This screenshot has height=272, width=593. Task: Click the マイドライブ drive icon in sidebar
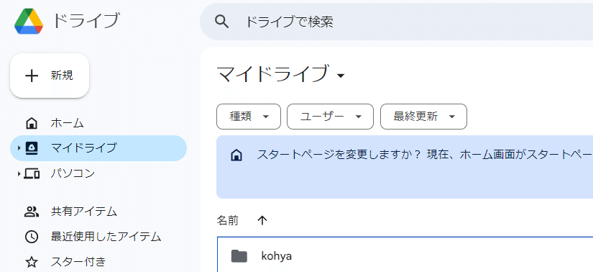pyautogui.click(x=32, y=148)
